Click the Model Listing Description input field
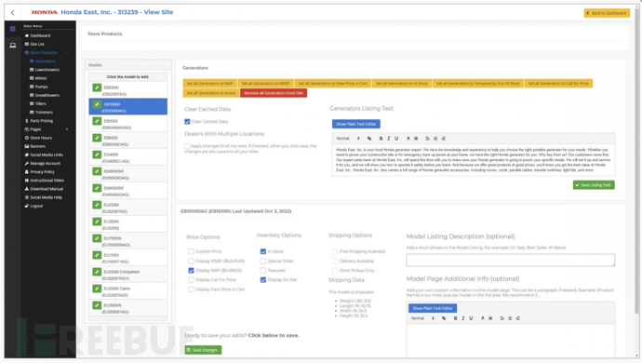The width and height of the screenshot is (642, 363). tap(511, 261)
